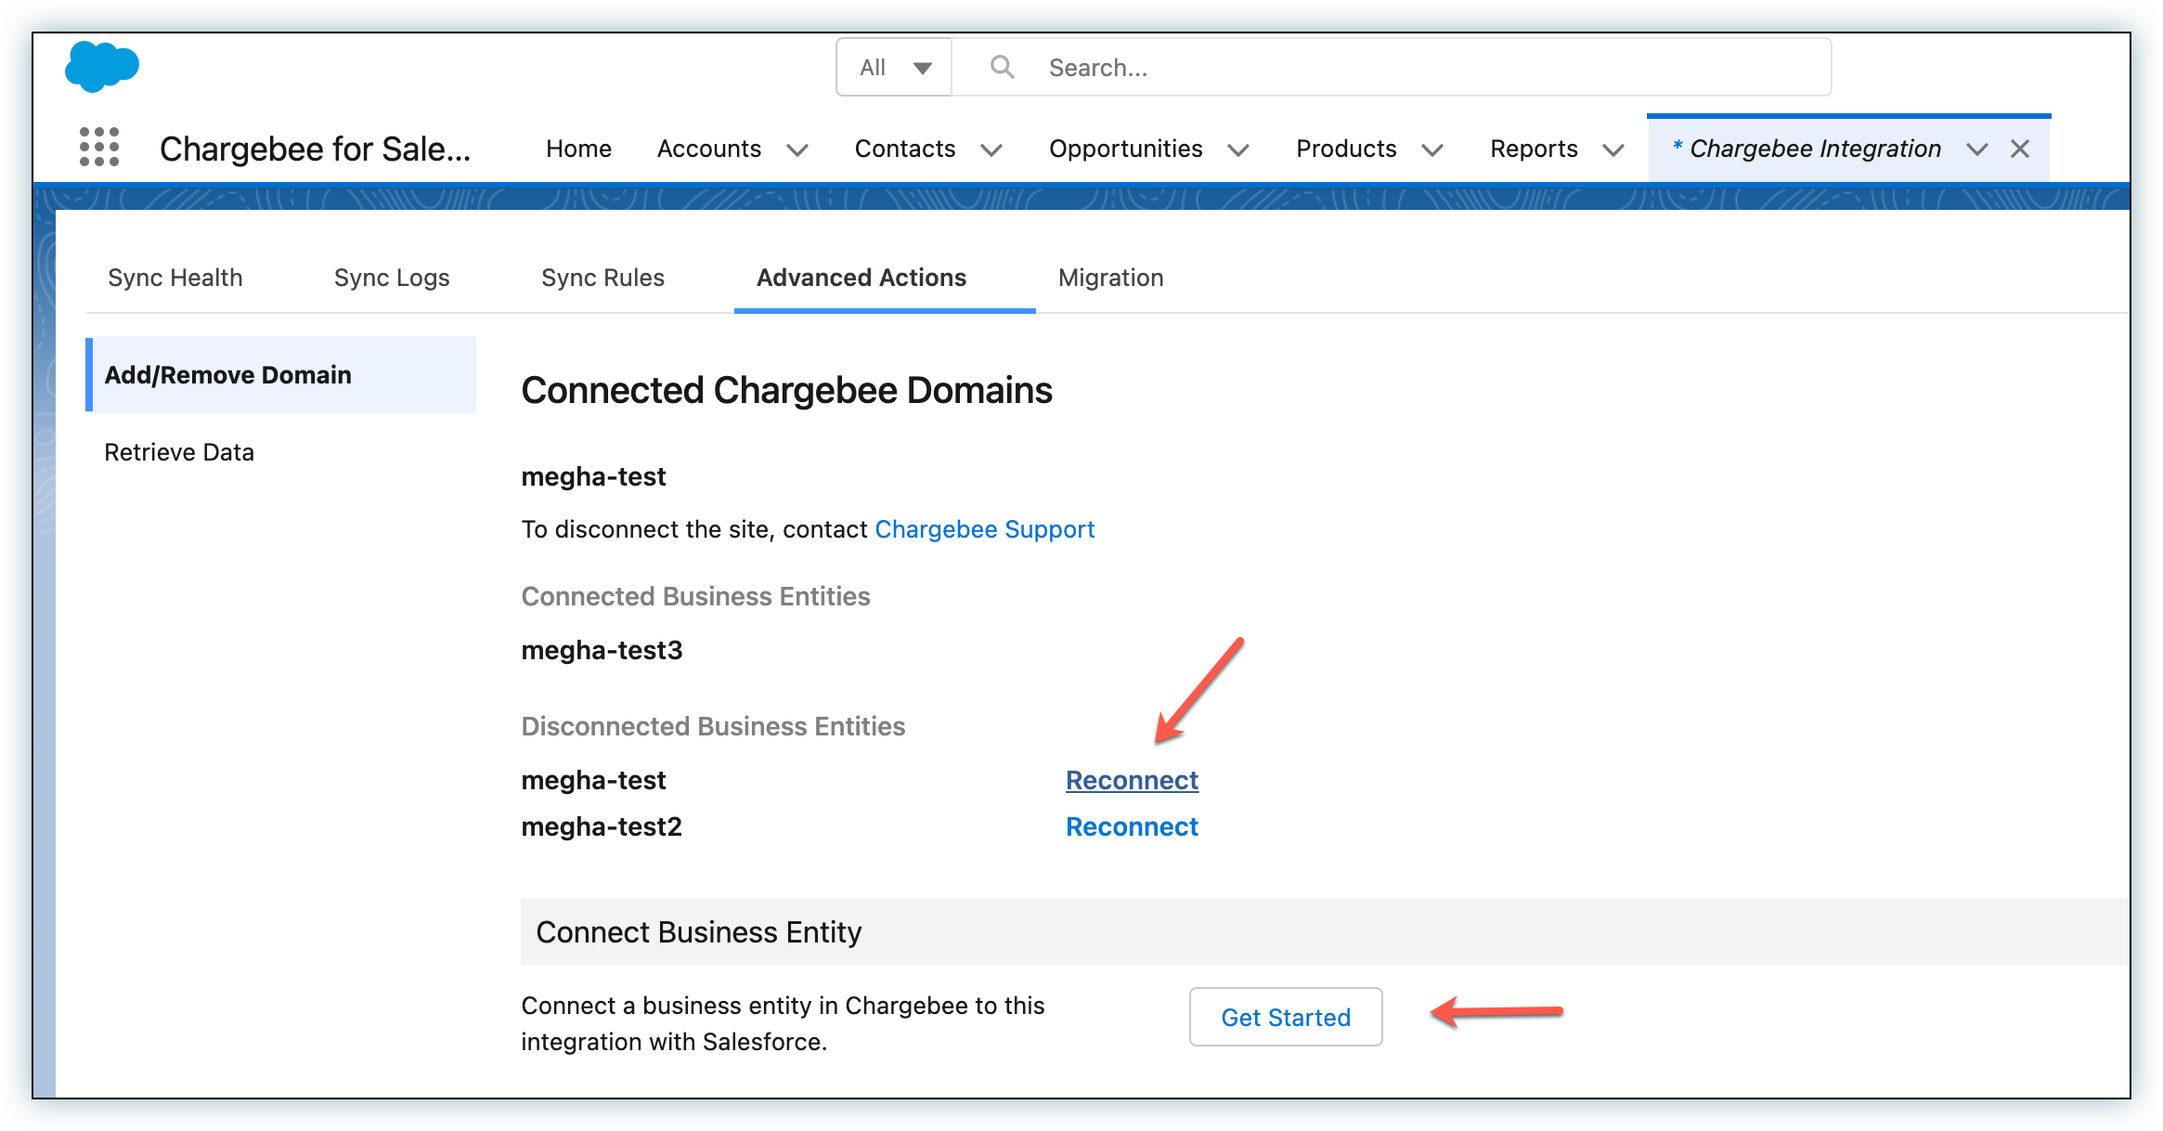2163x1131 pixels.
Task: Open the Sync Rules tab
Action: [x=602, y=278]
